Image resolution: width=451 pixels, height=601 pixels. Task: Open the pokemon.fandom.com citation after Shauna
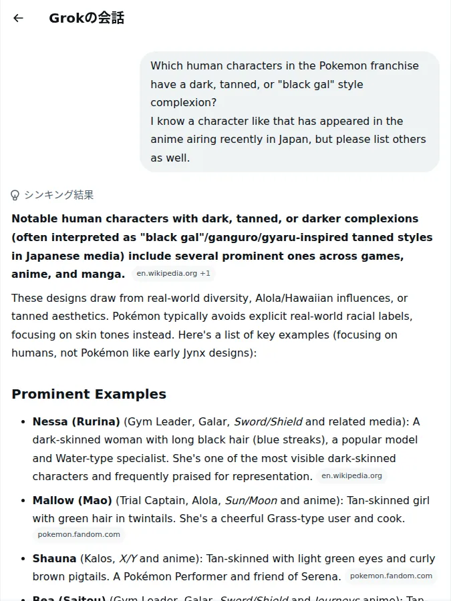(x=391, y=576)
